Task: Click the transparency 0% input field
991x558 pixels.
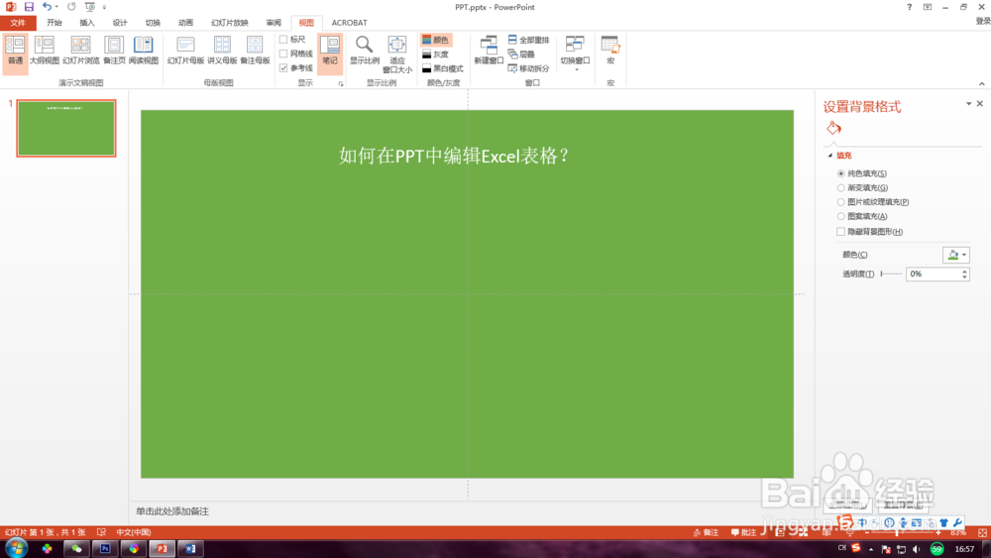Action: tap(933, 274)
